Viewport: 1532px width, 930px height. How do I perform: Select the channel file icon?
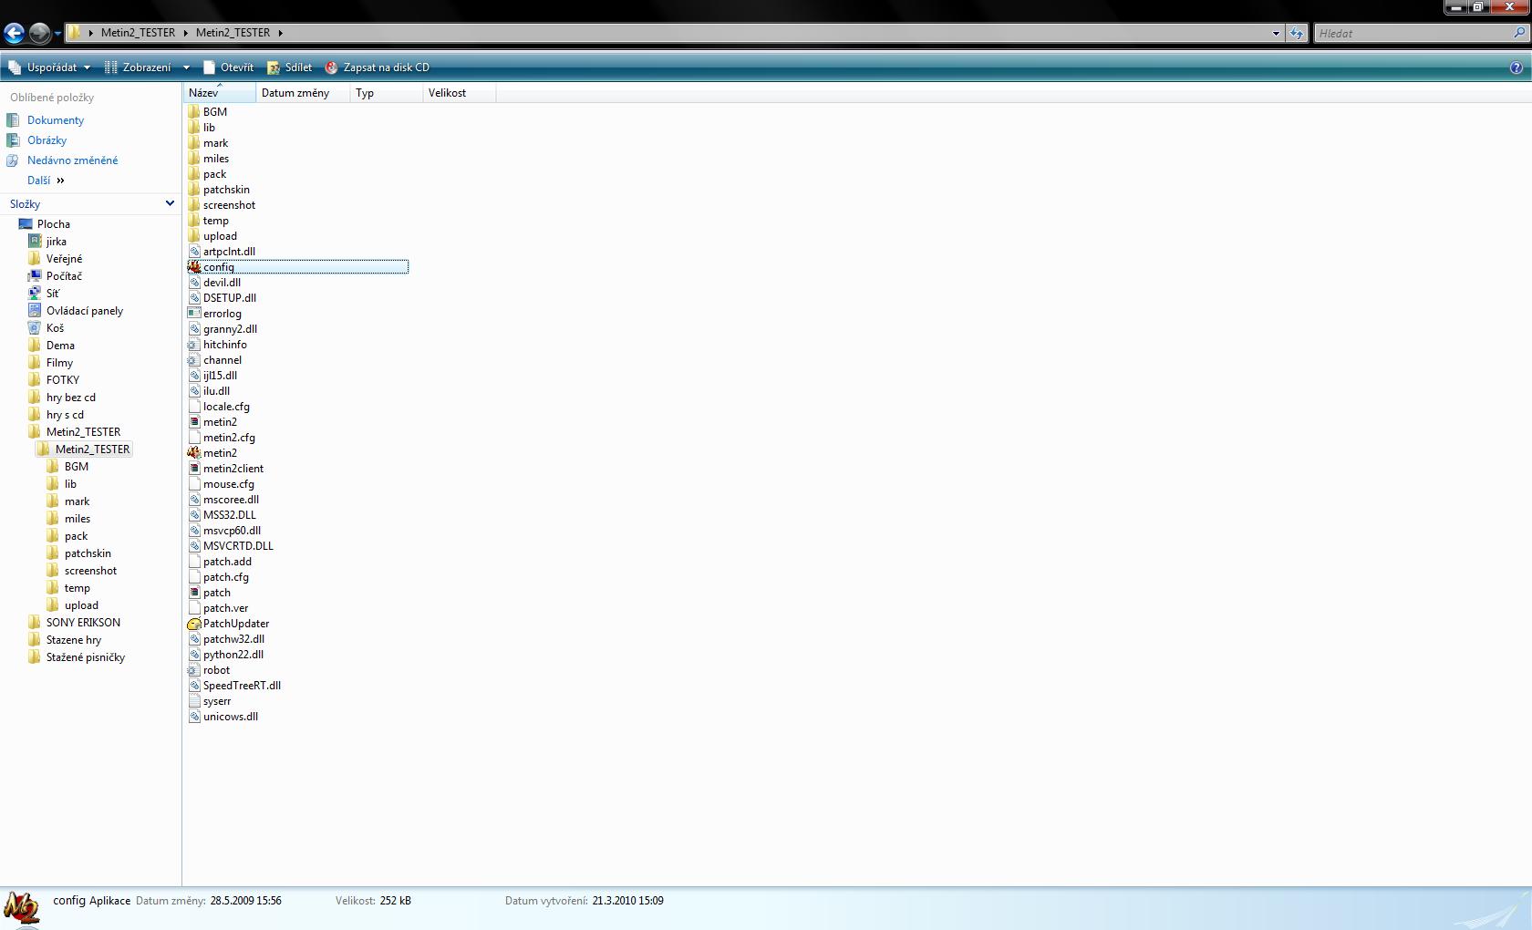[194, 360]
